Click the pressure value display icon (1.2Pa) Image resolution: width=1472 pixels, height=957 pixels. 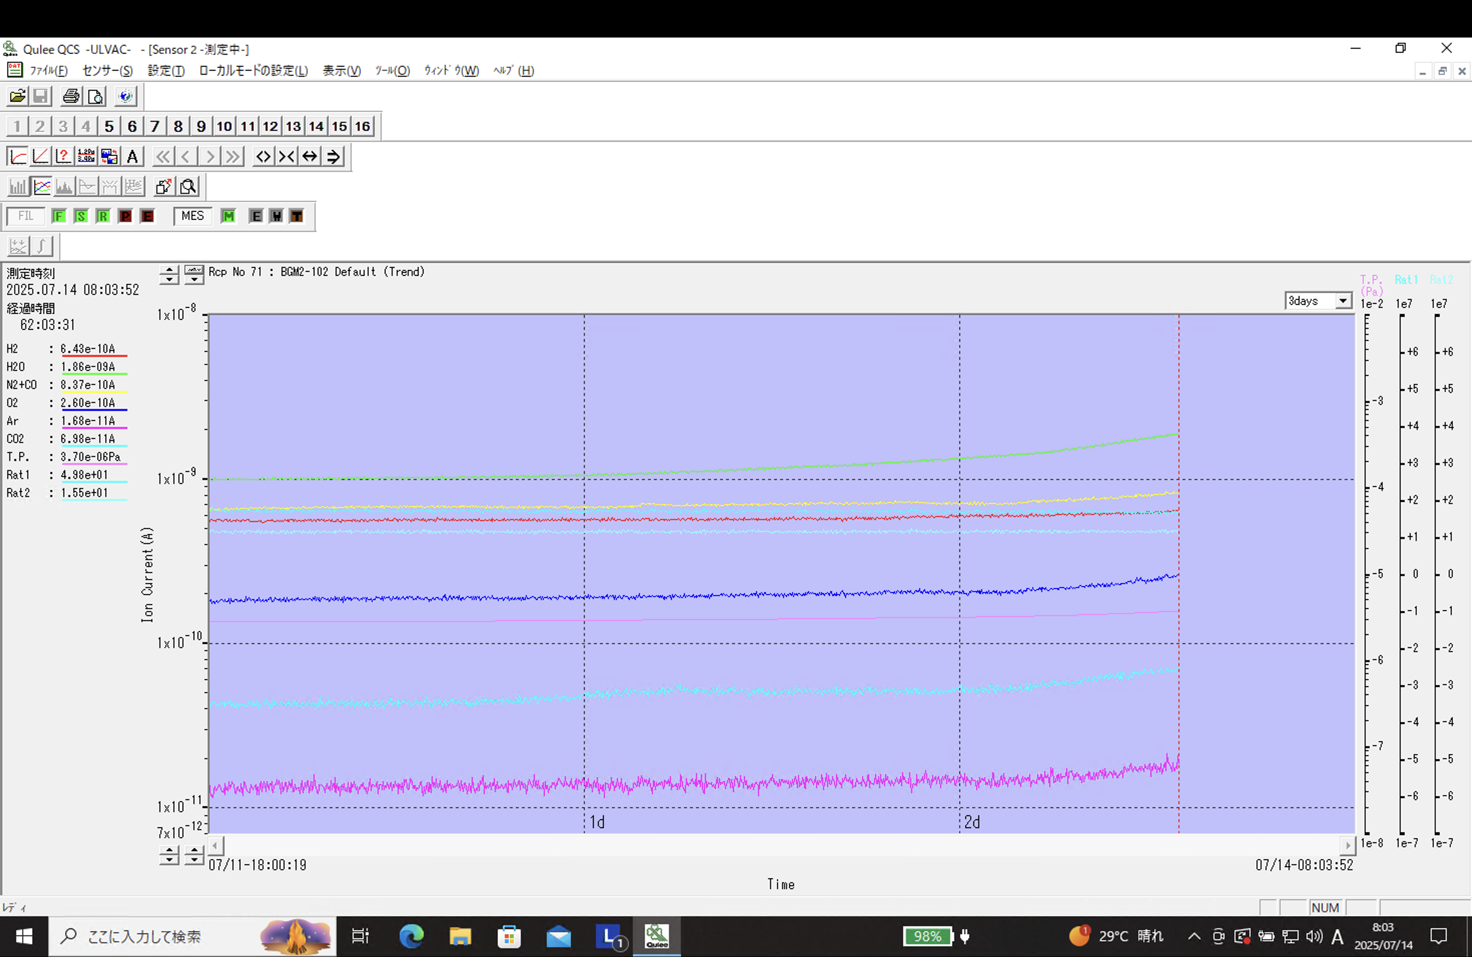tap(87, 156)
